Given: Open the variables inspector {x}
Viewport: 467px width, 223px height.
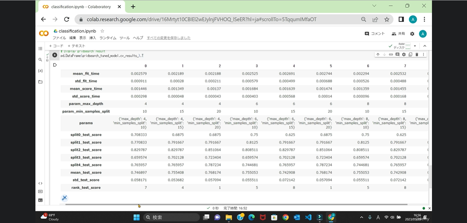Looking at the screenshot, I should 40,71.
